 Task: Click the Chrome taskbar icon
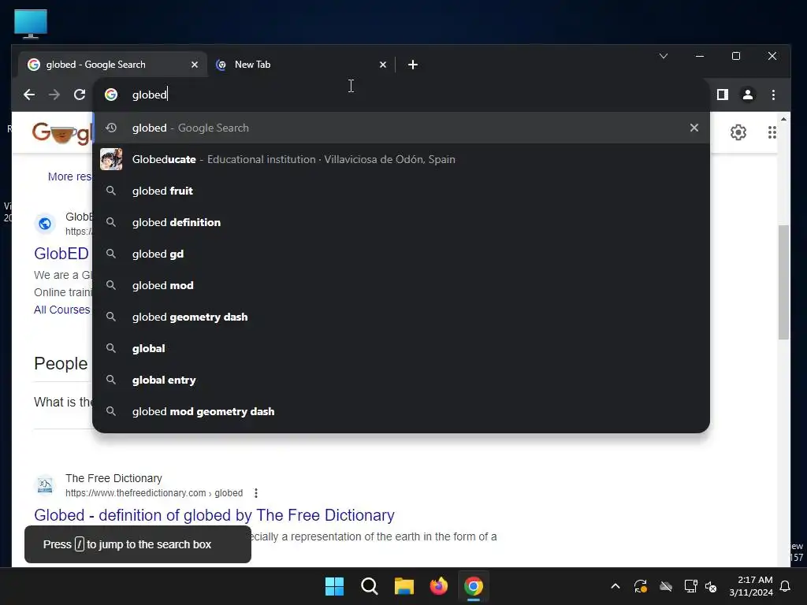tap(474, 586)
